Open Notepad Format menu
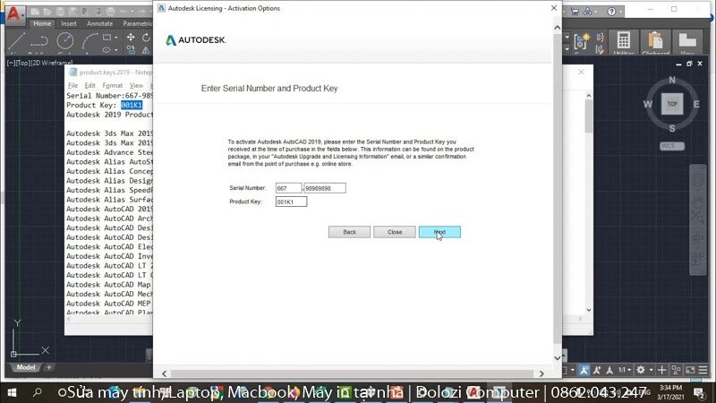 [113, 85]
